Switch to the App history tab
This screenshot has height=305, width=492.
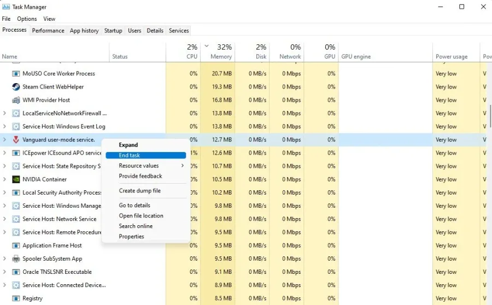84,31
